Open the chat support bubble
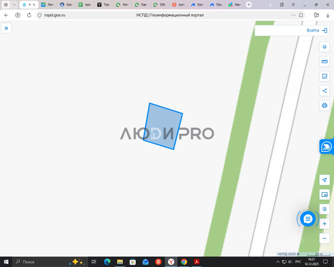The image size is (334, 267). pos(308,219)
